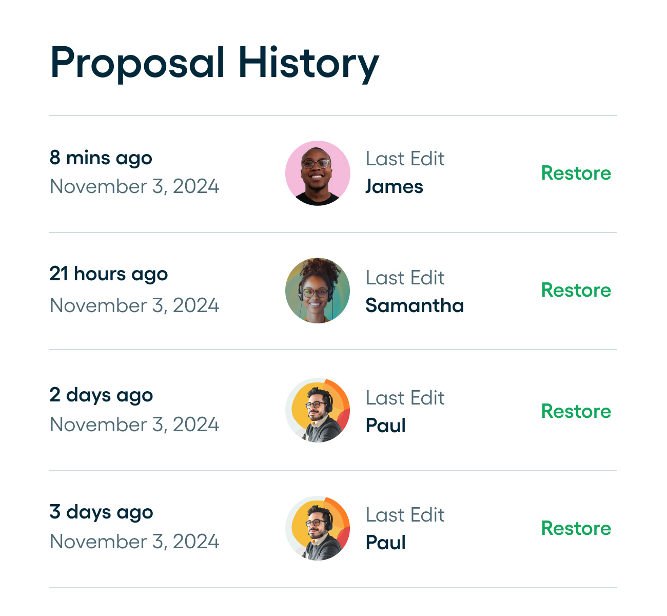Restore Samantha's version from 21 hours ago

click(577, 291)
